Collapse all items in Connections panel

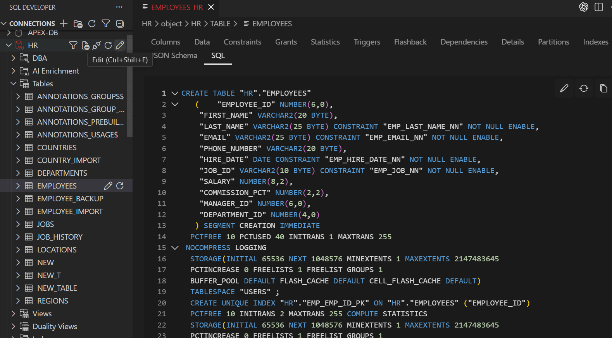pyautogui.click(x=120, y=24)
